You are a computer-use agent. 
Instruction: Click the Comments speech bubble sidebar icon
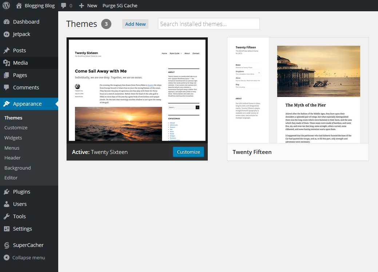(7, 88)
